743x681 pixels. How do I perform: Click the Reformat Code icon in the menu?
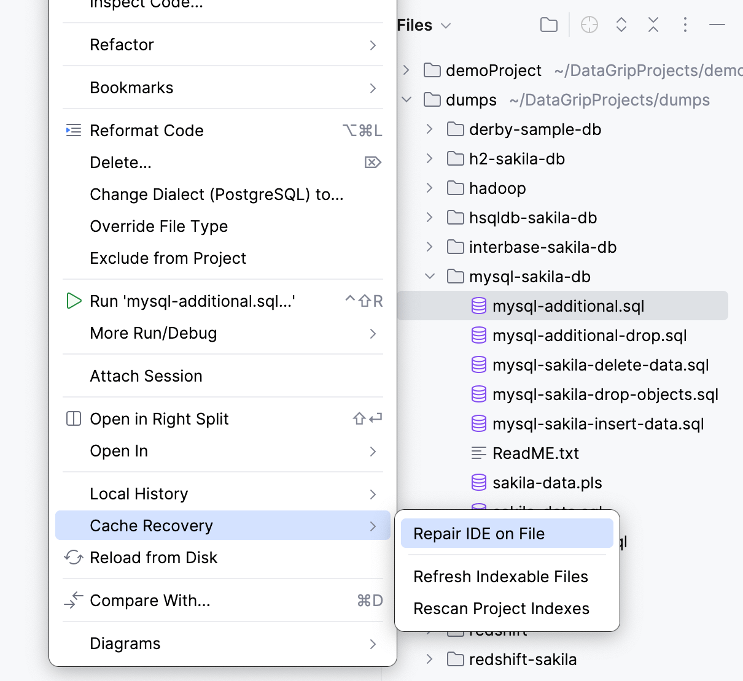pos(73,130)
